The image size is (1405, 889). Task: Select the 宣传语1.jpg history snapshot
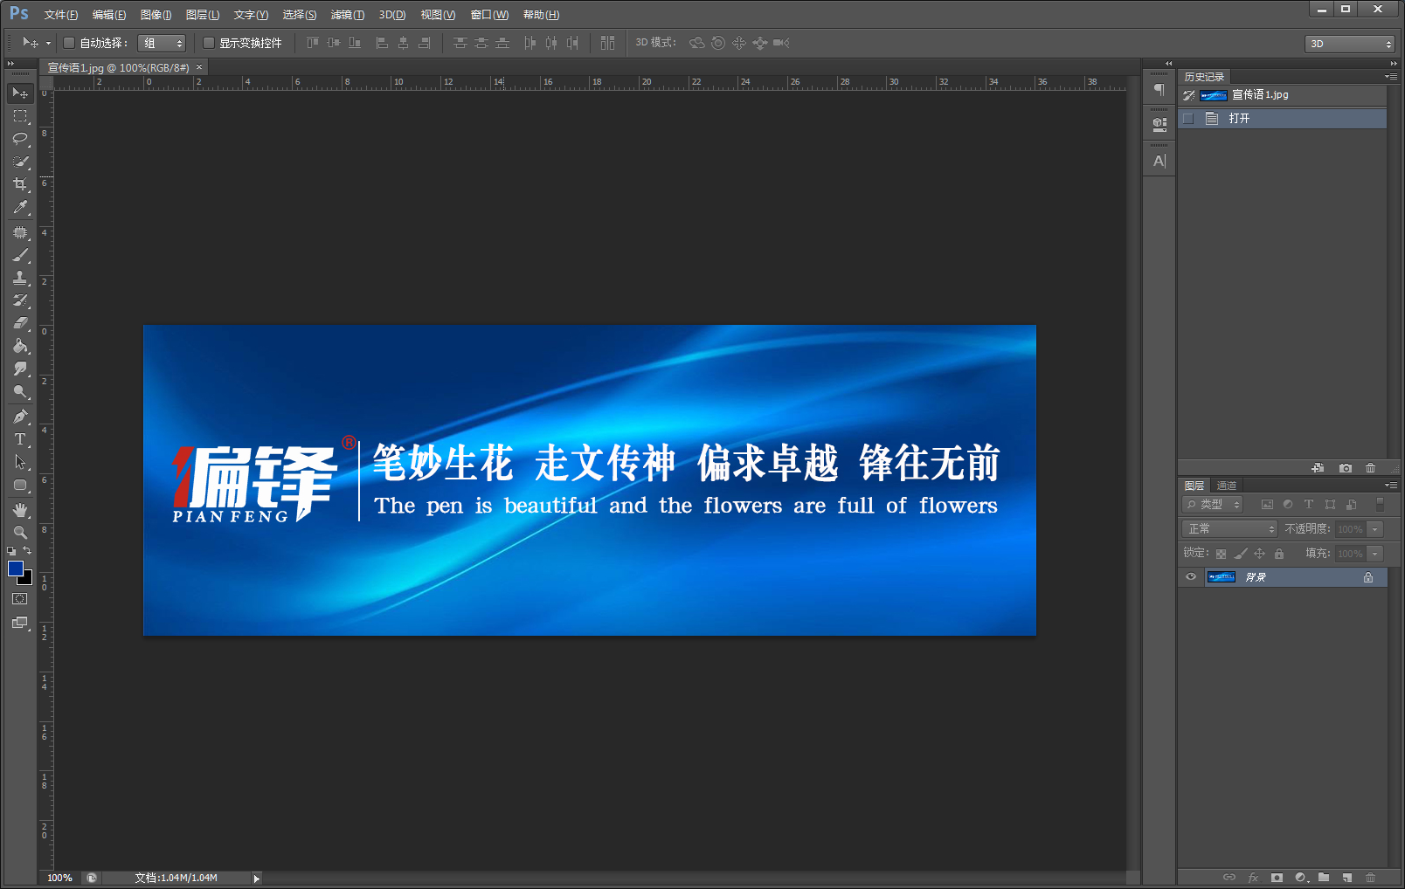(x=1282, y=94)
